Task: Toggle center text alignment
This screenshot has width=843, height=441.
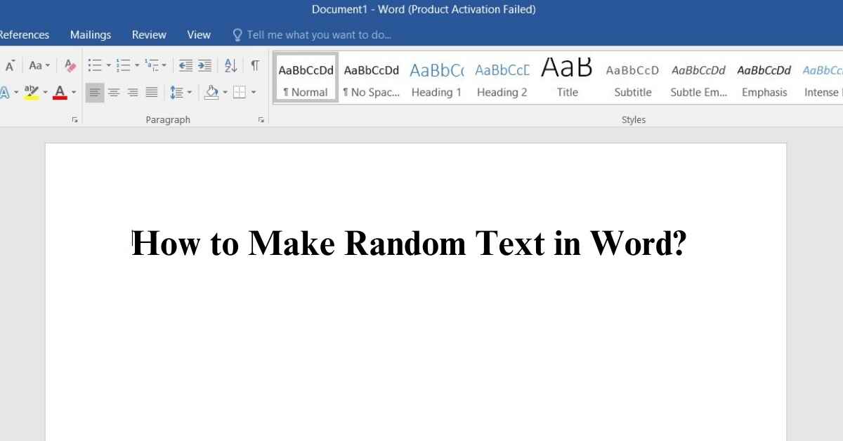Action: pyautogui.click(x=114, y=92)
